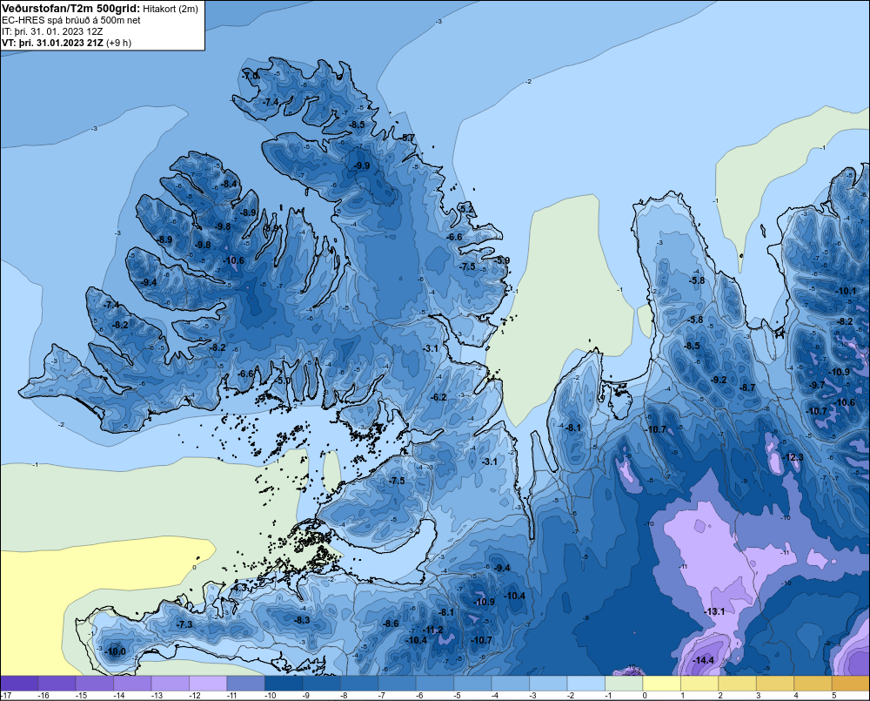Screen dimensions: 870x701
Task: Click the valid time 'VT: þri. 31.01.2023 21Z (+9 h)'
Action: coord(66,43)
